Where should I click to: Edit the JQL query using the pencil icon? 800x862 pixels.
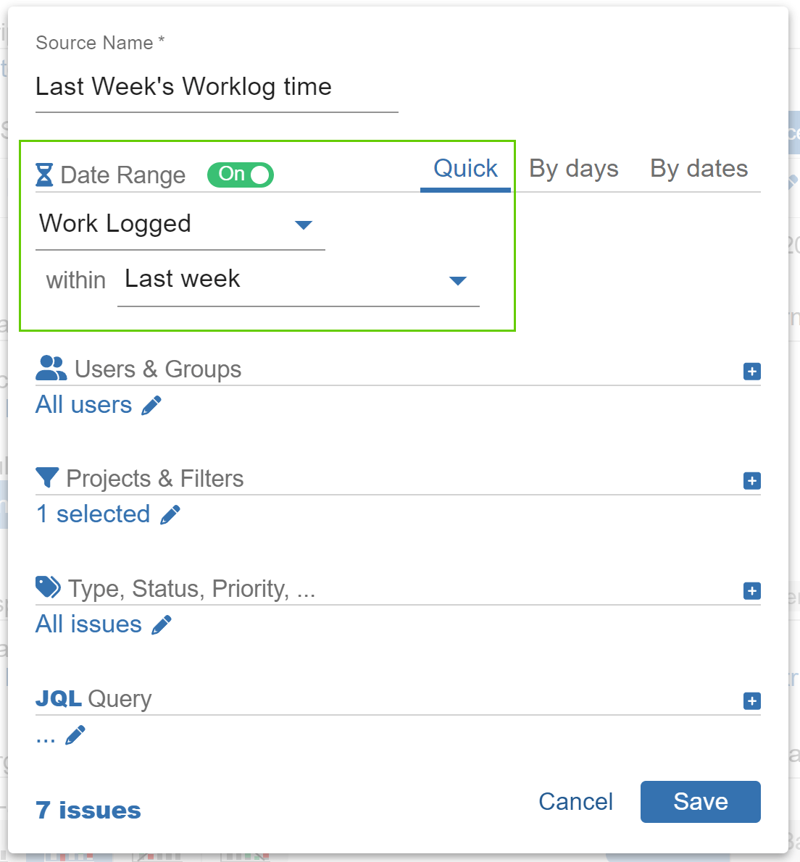point(75,735)
